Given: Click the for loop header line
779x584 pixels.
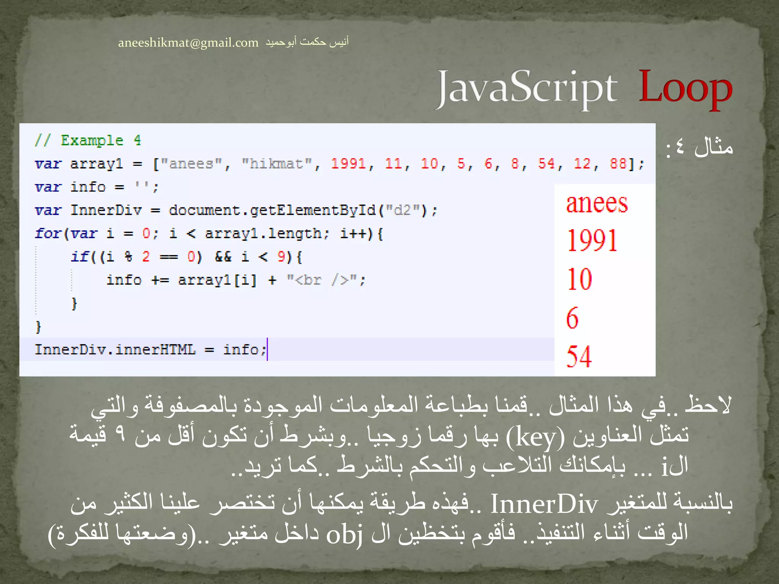Looking at the screenshot, I should (x=209, y=233).
